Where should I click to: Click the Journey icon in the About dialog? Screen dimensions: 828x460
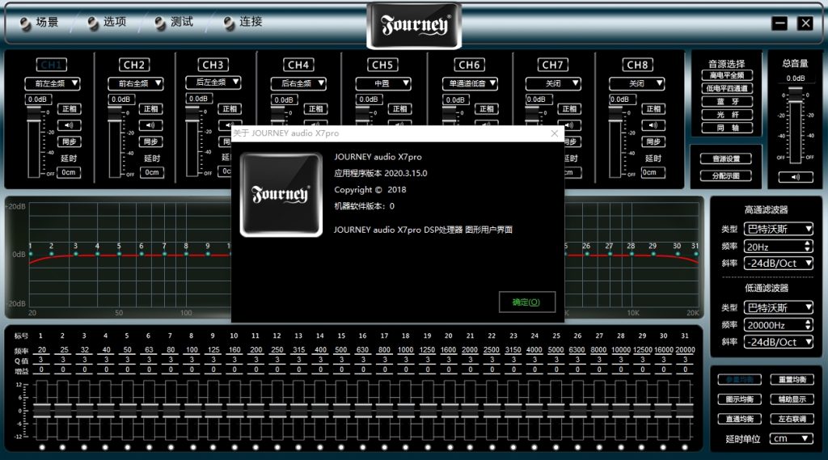point(281,194)
